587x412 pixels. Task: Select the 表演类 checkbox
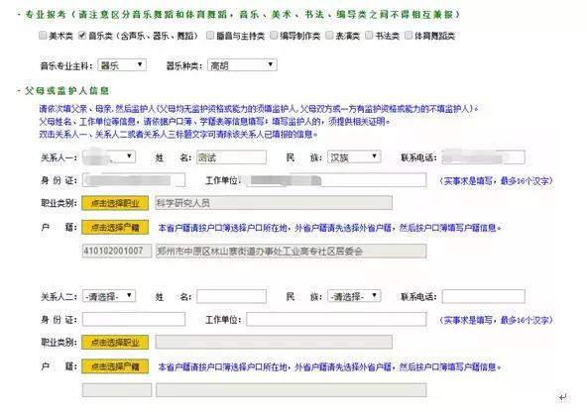(329, 36)
